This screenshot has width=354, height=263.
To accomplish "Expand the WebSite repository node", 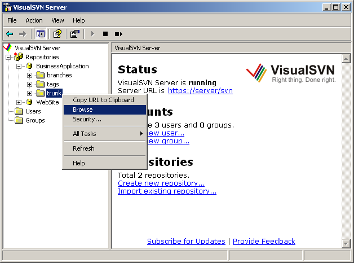I will point(19,102).
